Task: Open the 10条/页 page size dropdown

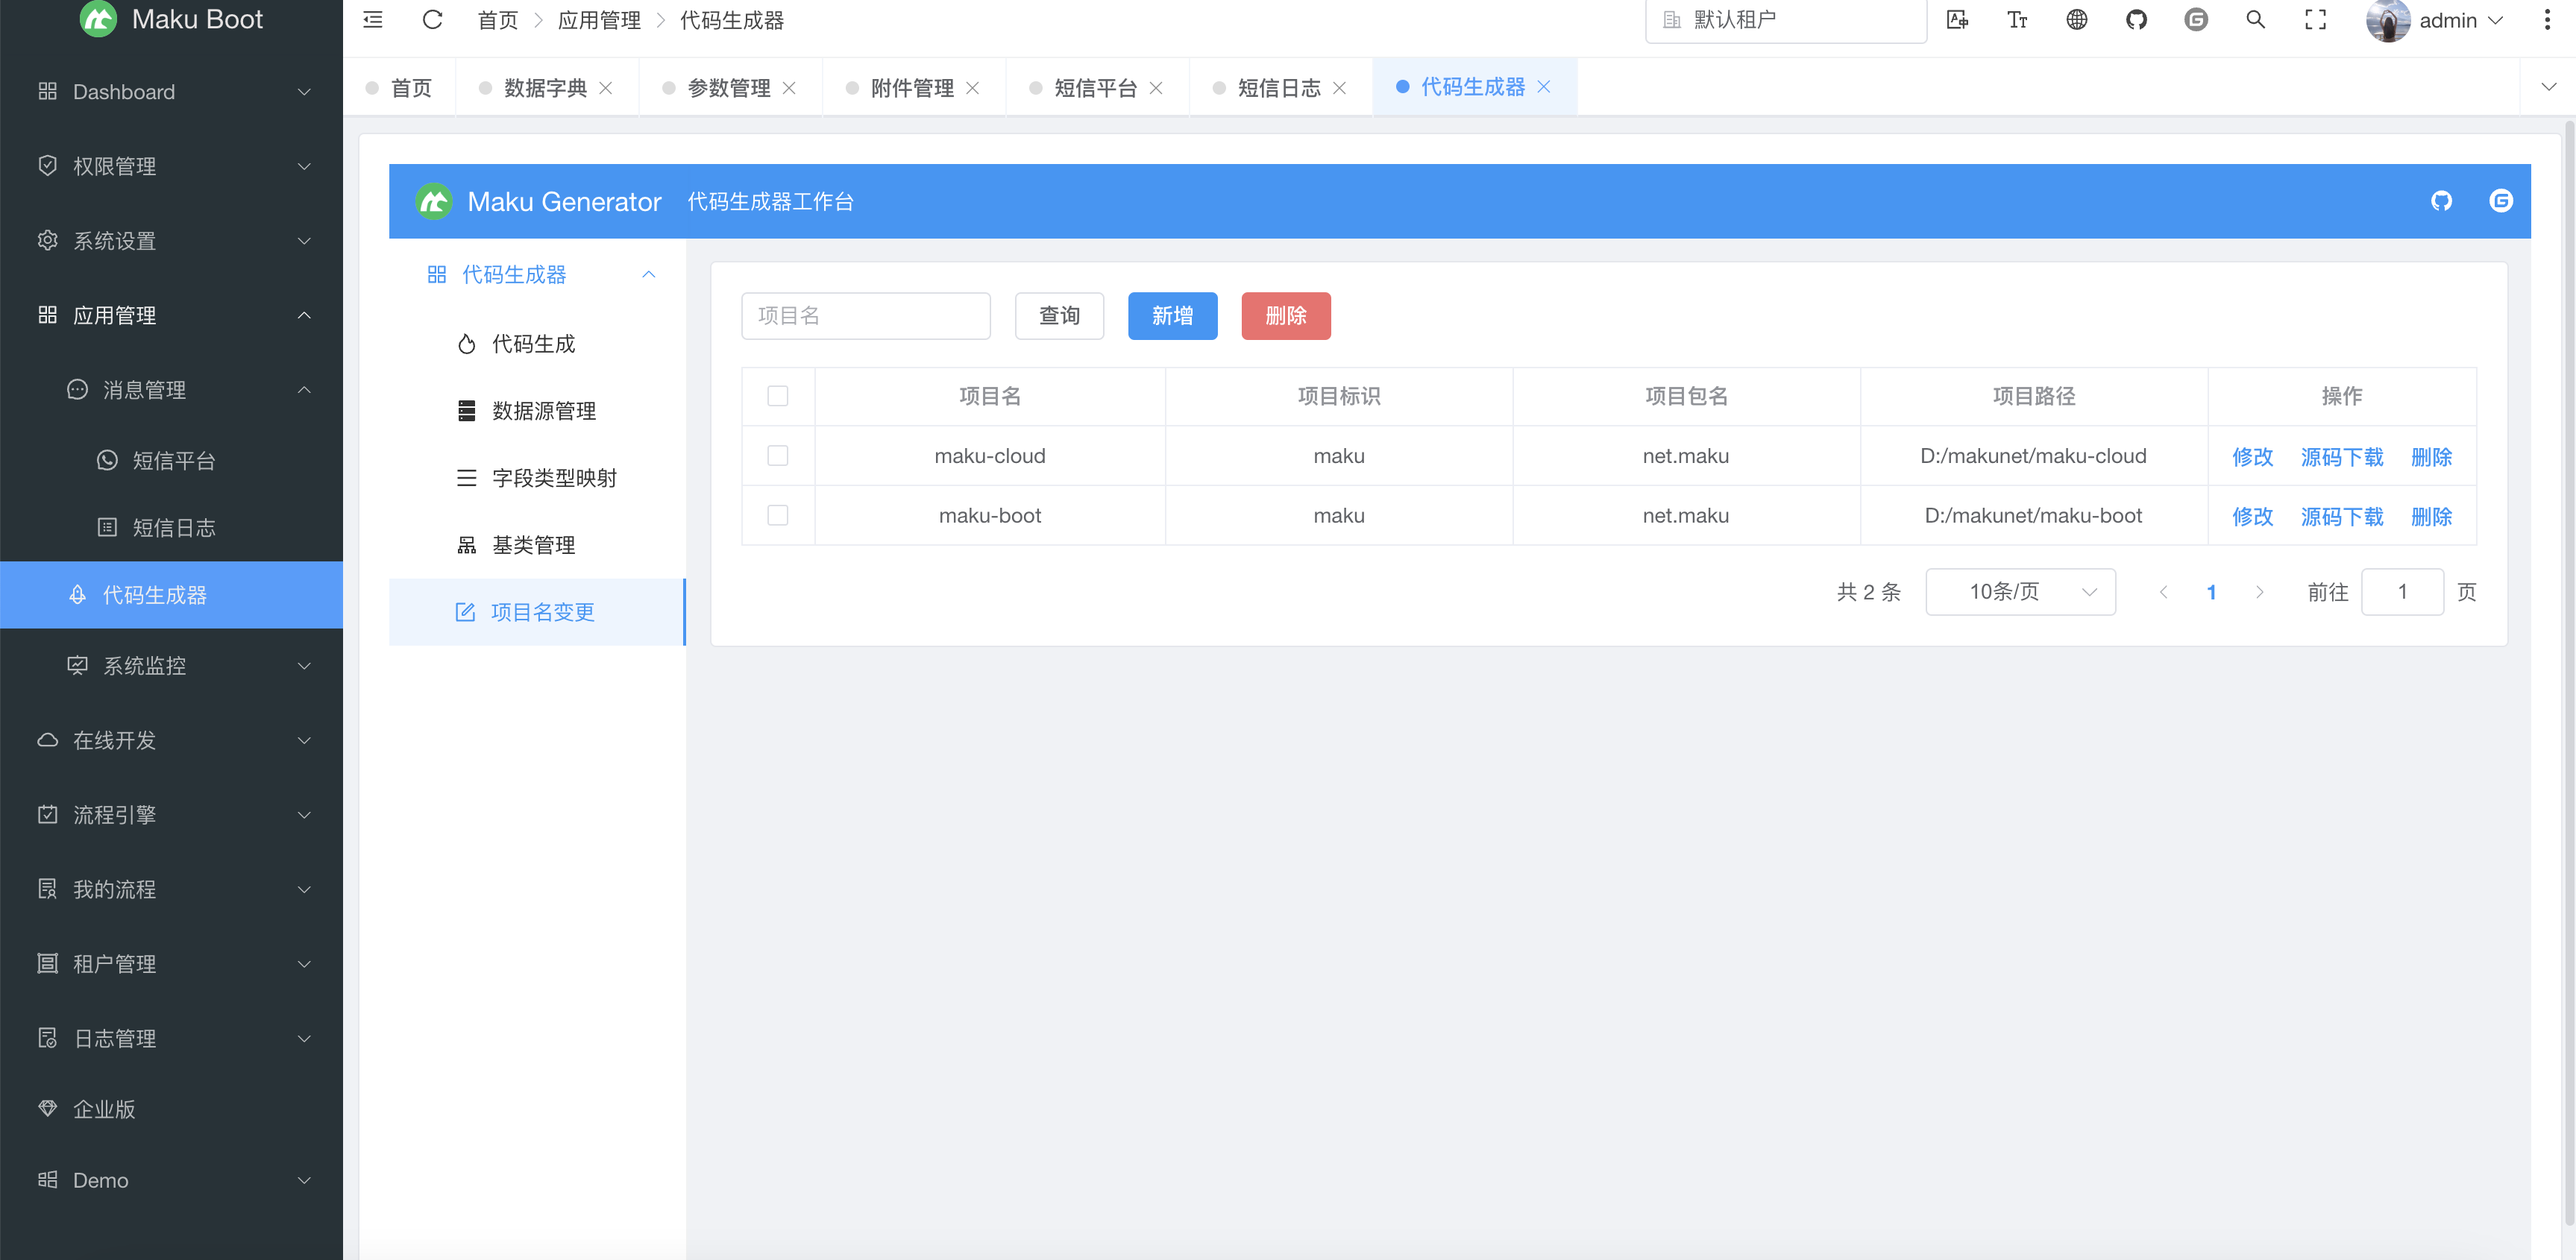Action: pos(2020,592)
